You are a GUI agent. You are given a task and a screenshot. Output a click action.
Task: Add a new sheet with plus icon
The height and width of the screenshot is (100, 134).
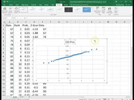click(x=29, y=97)
